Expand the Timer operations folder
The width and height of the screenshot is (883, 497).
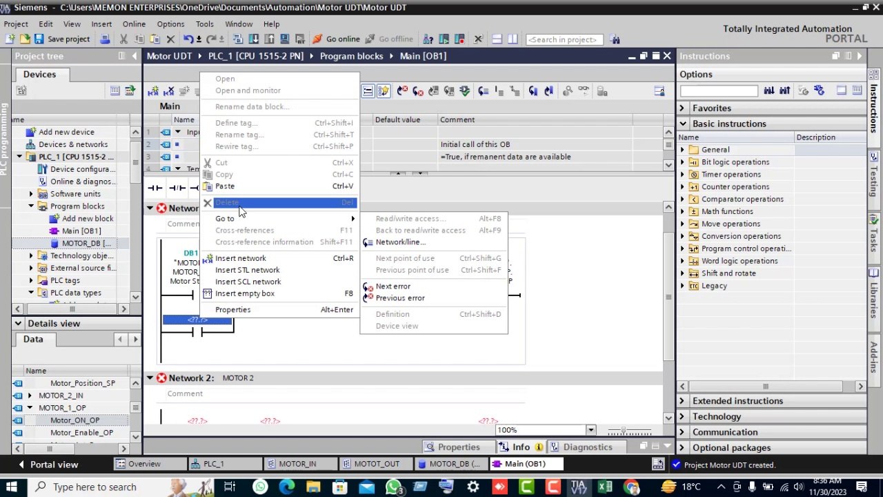(683, 175)
